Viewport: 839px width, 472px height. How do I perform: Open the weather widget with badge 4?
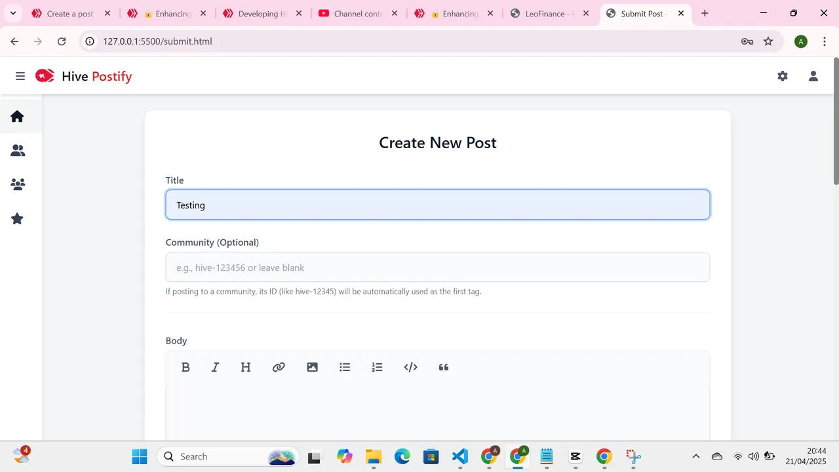tap(21, 455)
